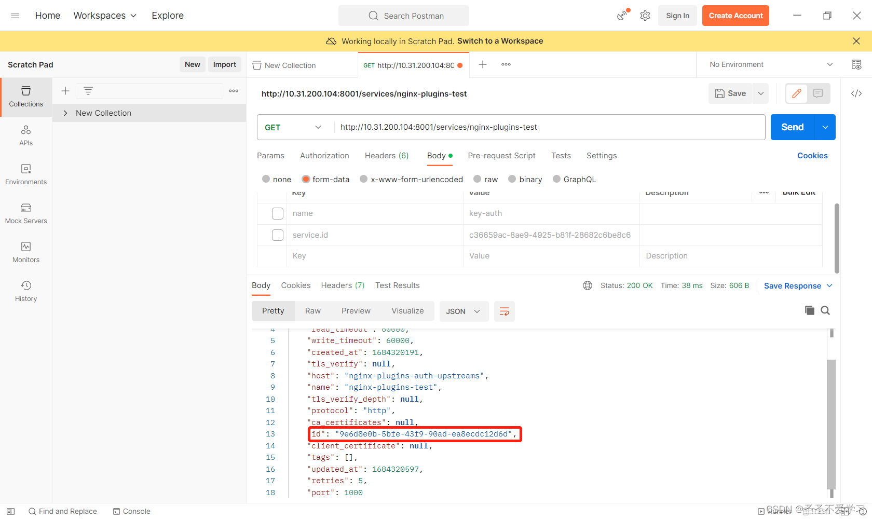Open comments icon next to pencil
The height and width of the screenshot is (519, 872).
coord(818,93)
